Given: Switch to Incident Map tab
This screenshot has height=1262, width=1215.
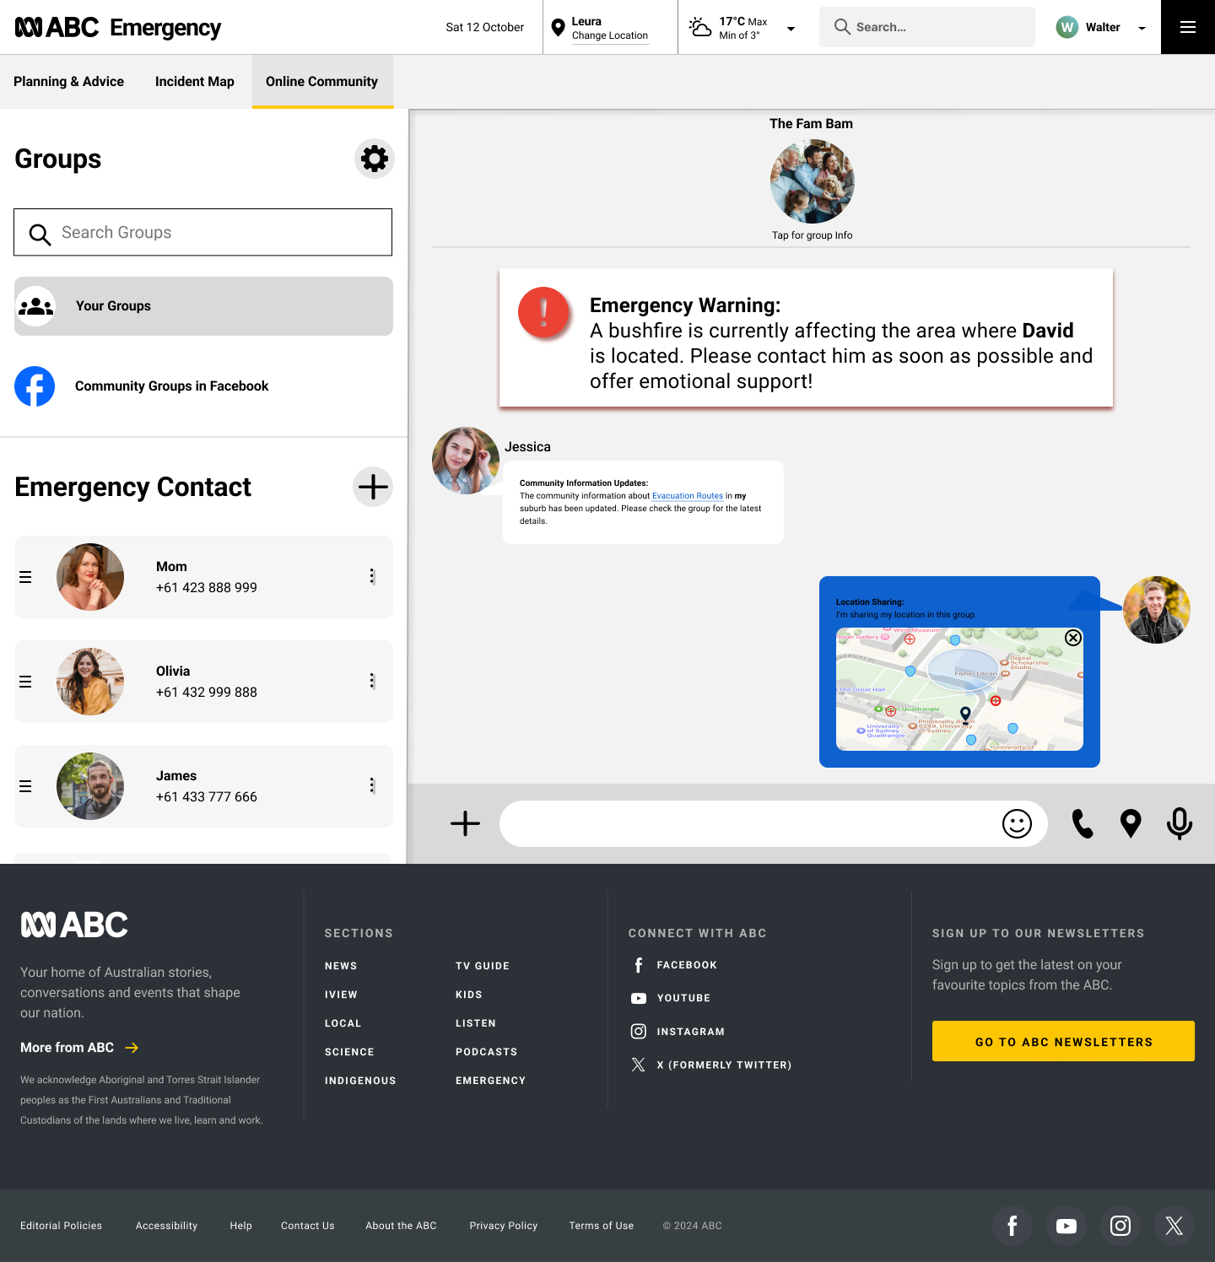Looking at the screenshot, I should click(x=195, y=81).
